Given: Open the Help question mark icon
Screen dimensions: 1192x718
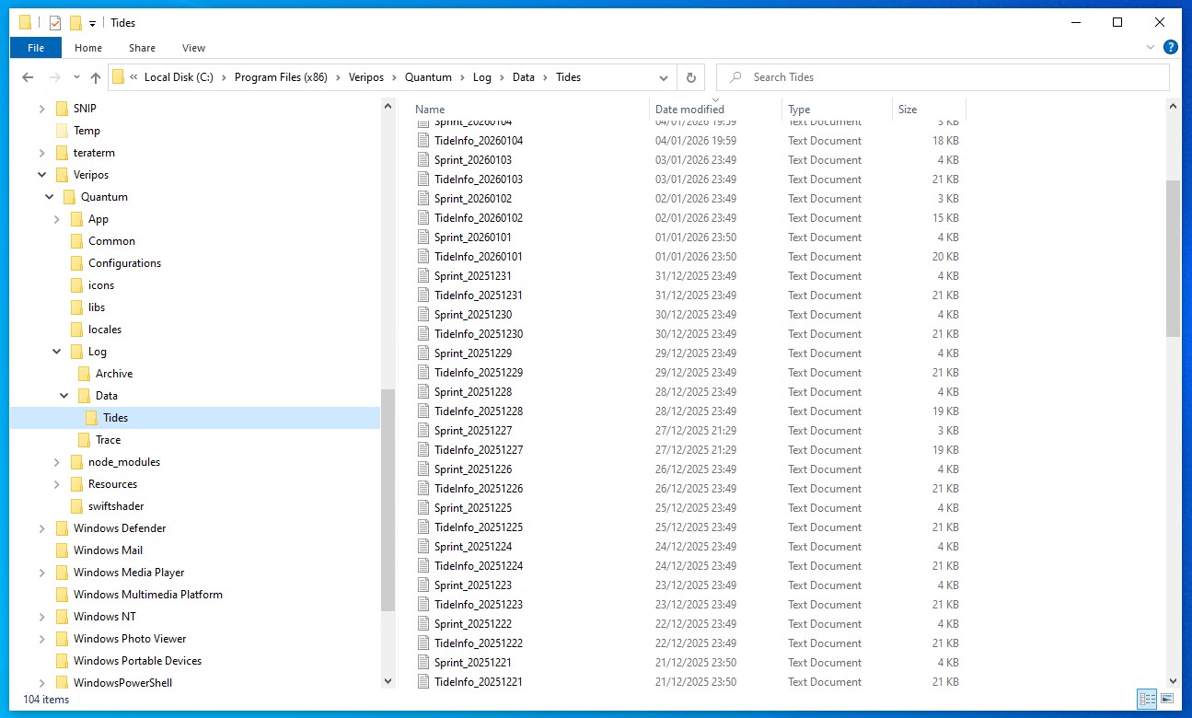Looking at the screenshot, I should pos(1171,47).
